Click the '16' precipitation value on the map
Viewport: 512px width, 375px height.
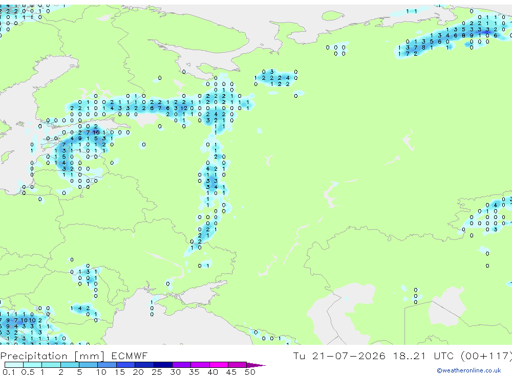point(96,133)
